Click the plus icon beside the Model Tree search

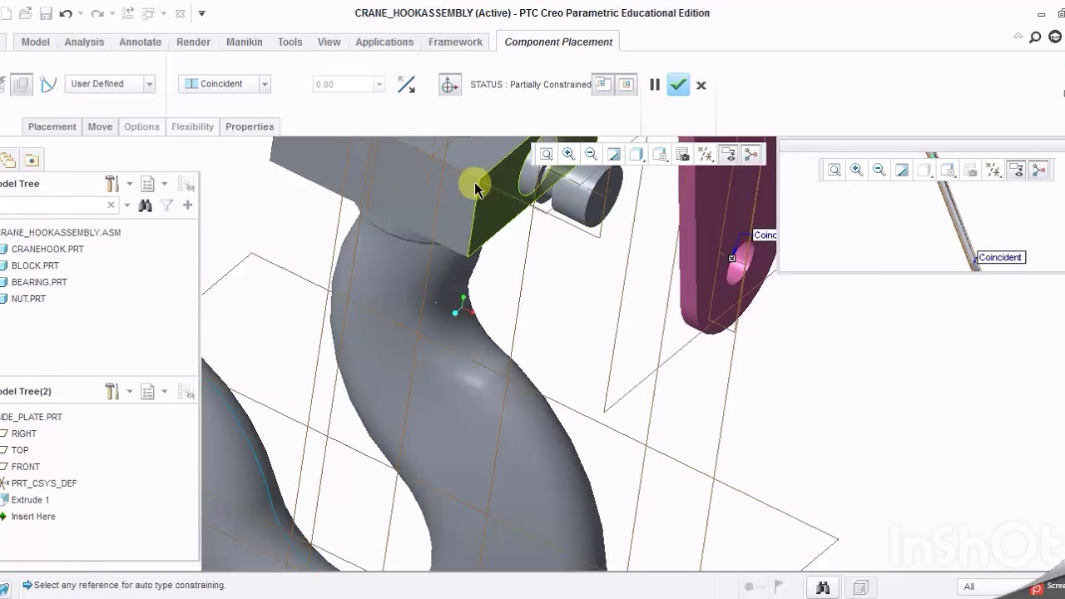tap(187, 205)
